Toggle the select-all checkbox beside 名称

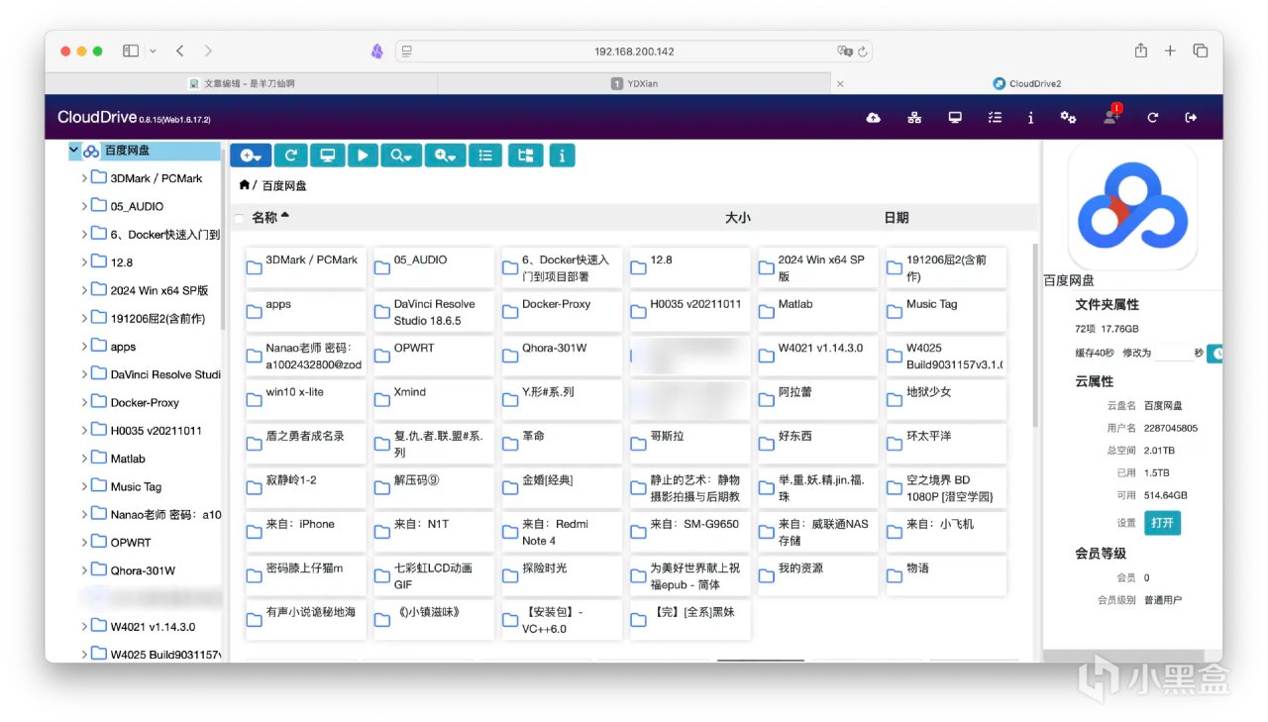(x=238, y=218)
